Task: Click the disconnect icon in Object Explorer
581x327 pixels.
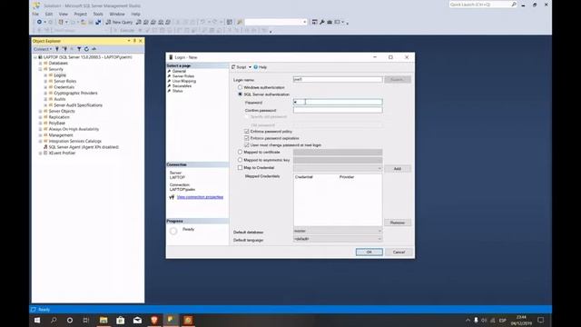Action: coord(64,49)
